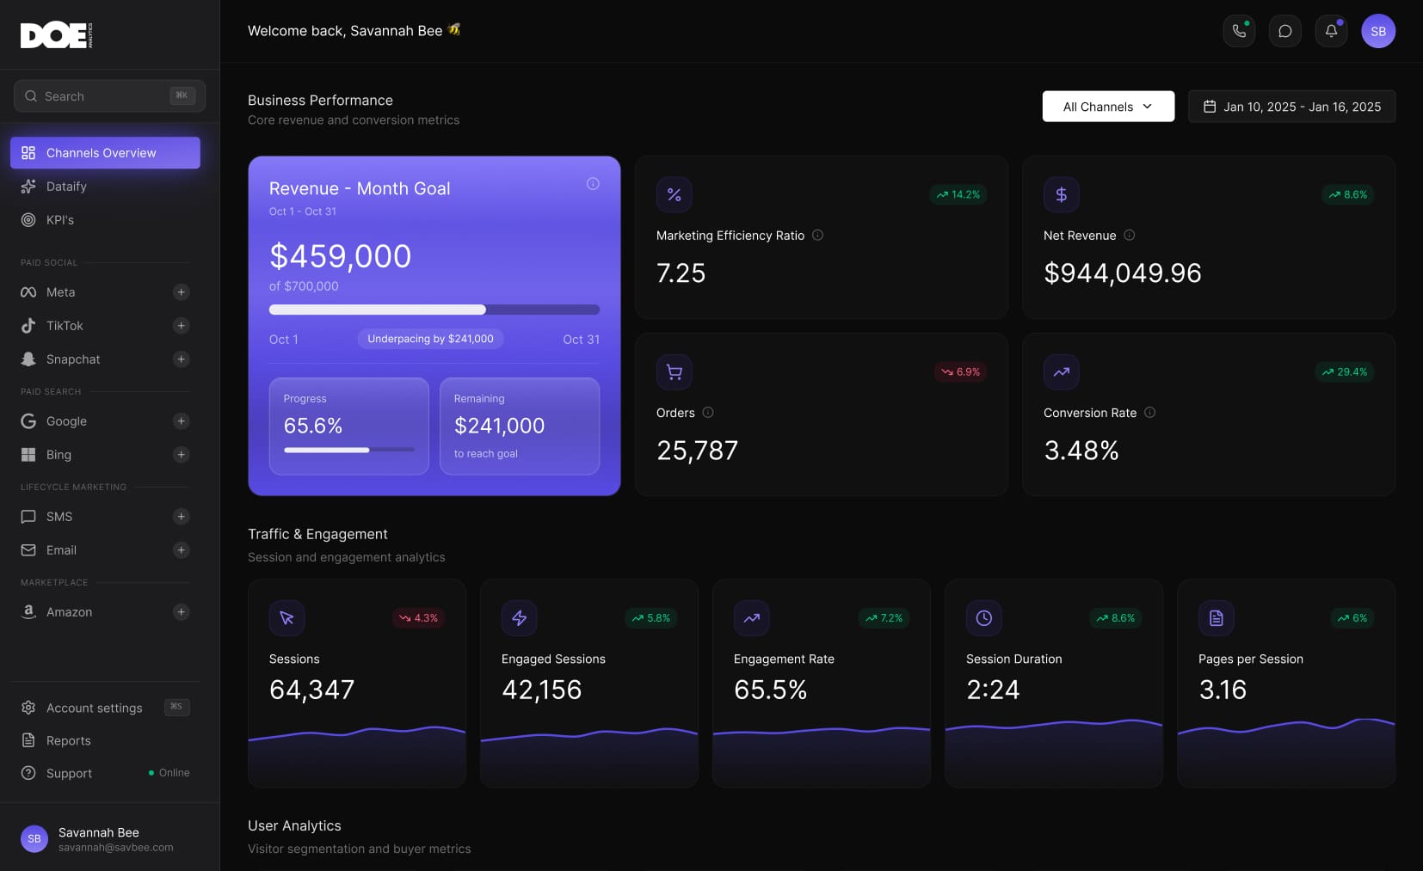Click the DOE Analytics logo
Image resolution: width=1423 pixels, height=871 pixels.
pyautogui.click(x=56, y=35)
